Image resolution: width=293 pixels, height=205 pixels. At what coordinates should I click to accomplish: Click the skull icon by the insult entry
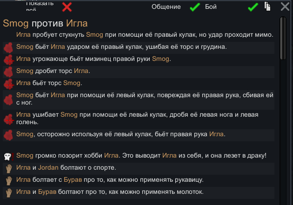pos(8,156)
